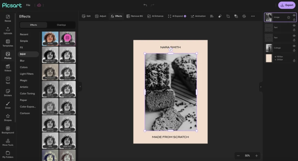Switch to the Overlays tab
Screen dimensions: 298x161
click(61, 25)
